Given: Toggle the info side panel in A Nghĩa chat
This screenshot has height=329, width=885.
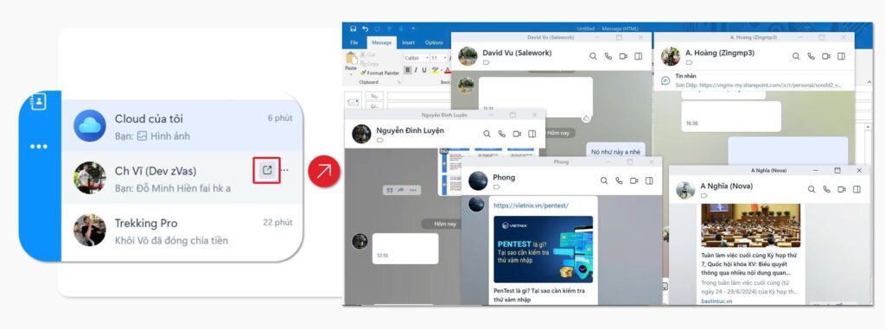Looking at the screenshot, I should pos(856,190).
